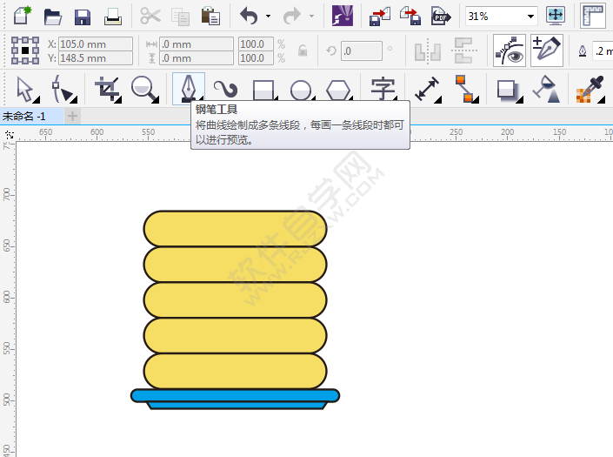Select the Text tool
This screenshot has height=457, width=613.
click(383, 89)
